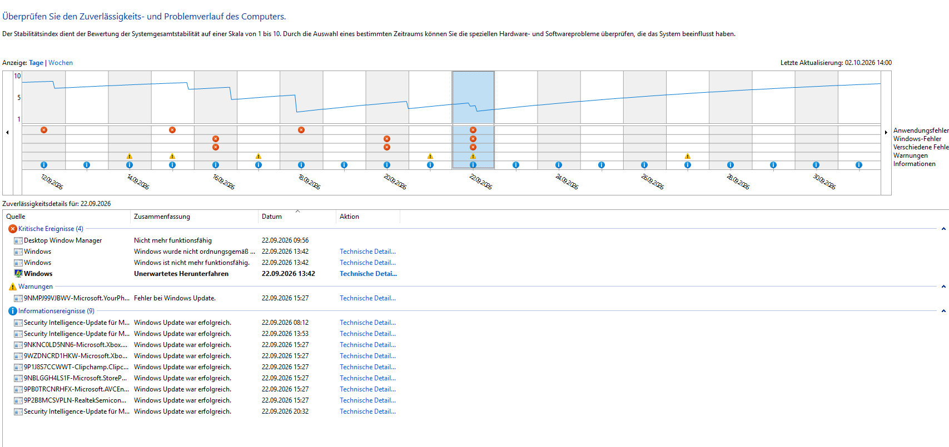Collapse the Kritische Ereignisse group arrow

point(943,229)
